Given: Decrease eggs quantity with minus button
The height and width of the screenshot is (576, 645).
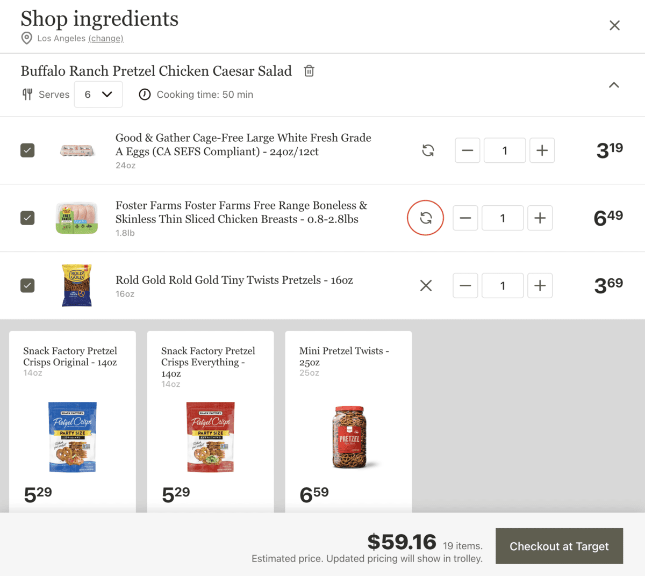Looking at the screenshot, I should click(467, 150).
